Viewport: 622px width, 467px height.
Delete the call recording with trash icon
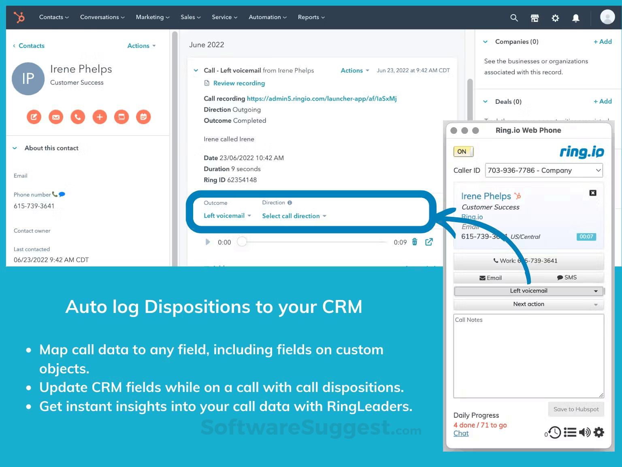pos(415,242)
